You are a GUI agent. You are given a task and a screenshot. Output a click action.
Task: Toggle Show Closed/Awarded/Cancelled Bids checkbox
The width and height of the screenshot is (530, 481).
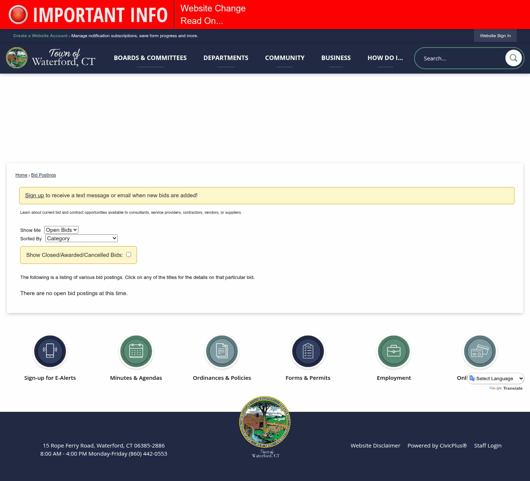coord(128,254)
